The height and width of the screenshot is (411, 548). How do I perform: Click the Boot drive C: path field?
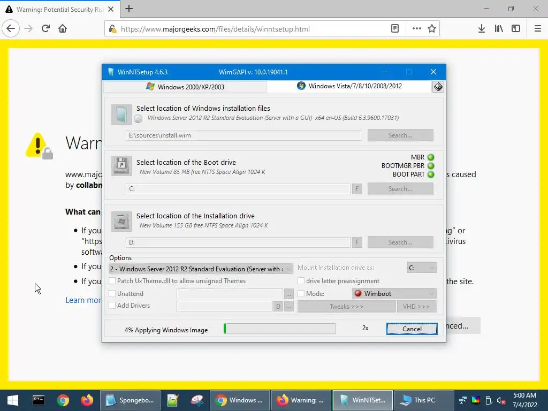point(238,189)
